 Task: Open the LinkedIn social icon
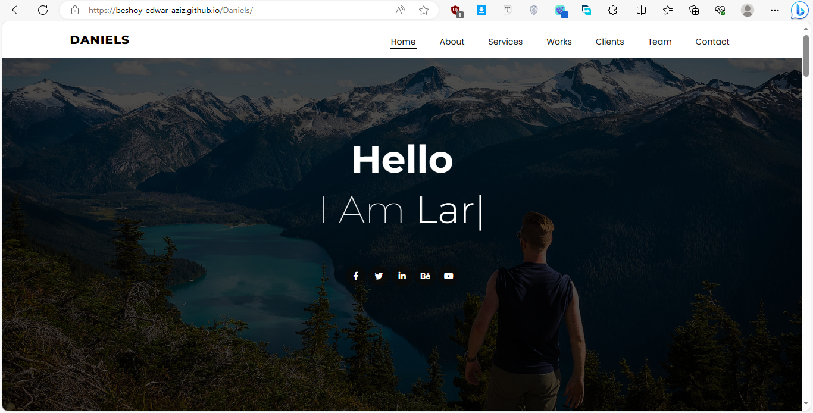pyautogui.click(x=402, y=276)
